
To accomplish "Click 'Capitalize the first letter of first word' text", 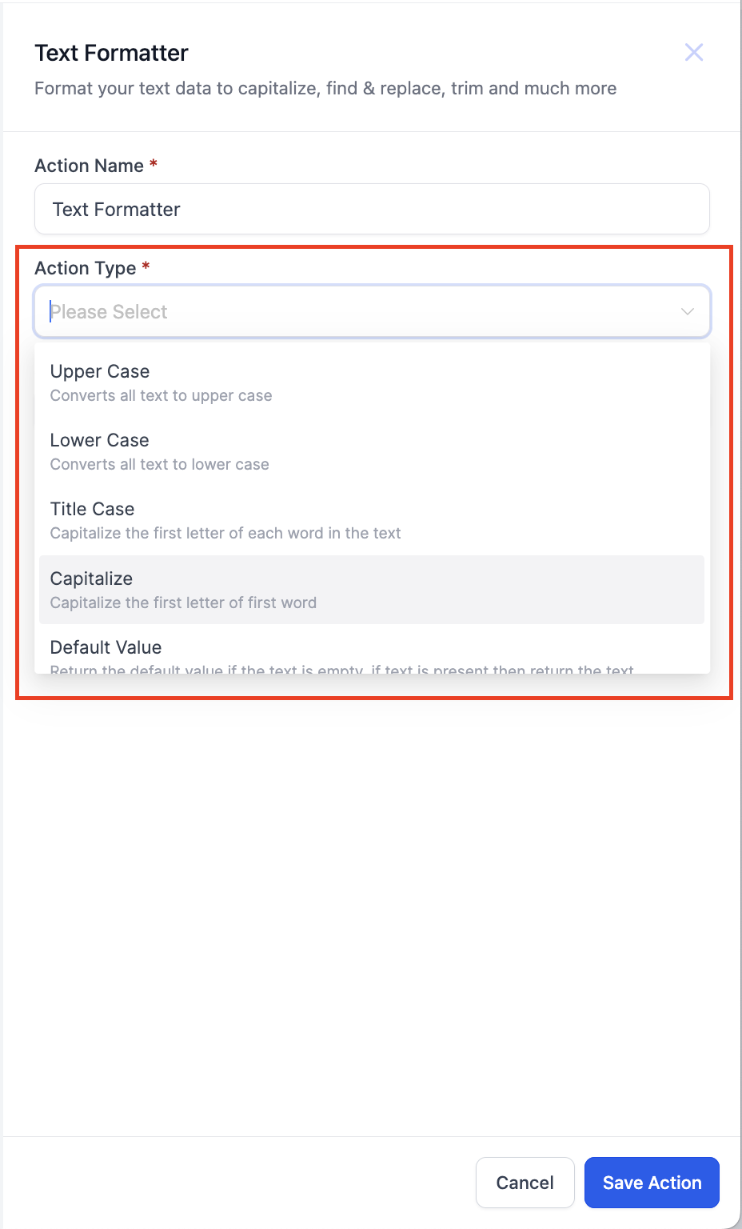I will click(183, 602).
